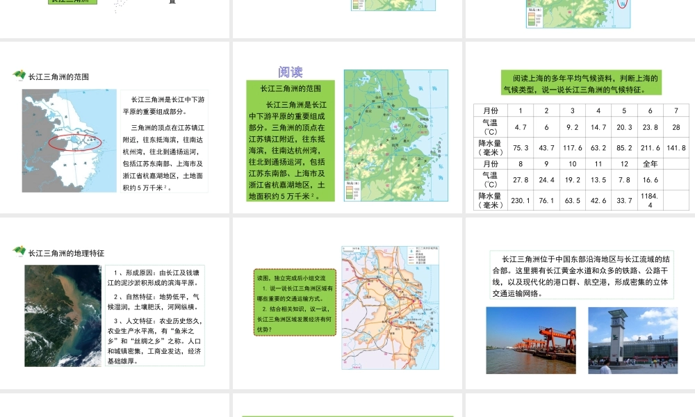Click the table cell with temperature 20.3
The height and width of the screenshot is (417, 695).
[x=624, y=127]
